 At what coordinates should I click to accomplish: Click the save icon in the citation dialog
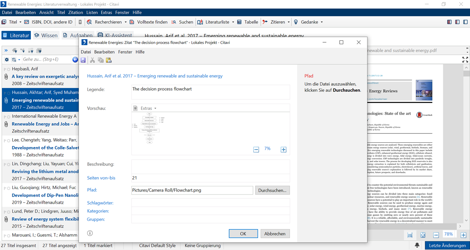point(83,60)
